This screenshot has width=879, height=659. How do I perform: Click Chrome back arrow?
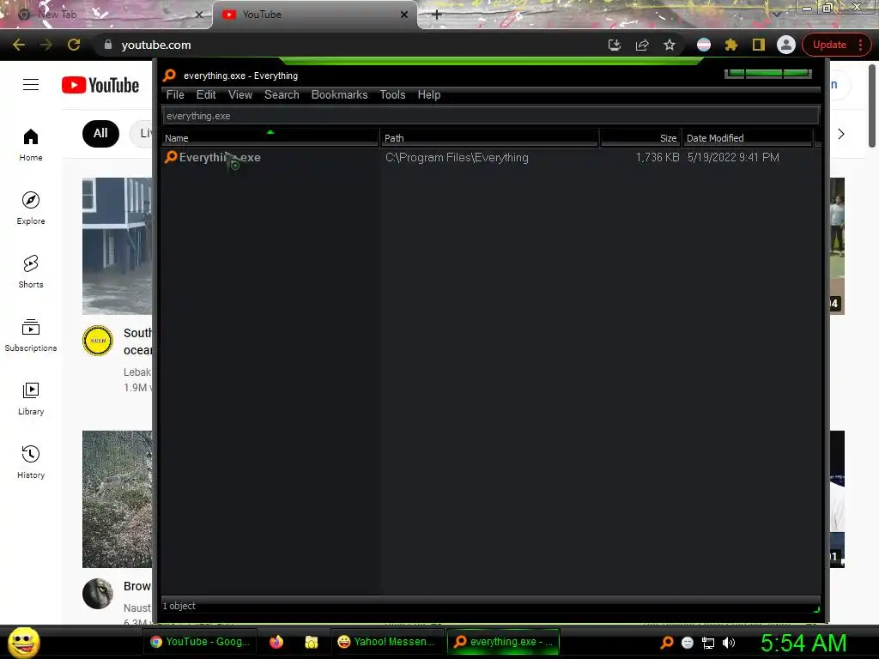coord(19,45)
